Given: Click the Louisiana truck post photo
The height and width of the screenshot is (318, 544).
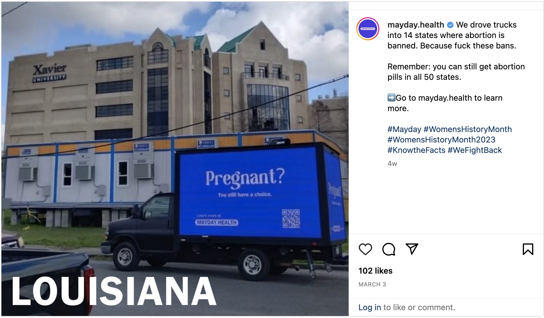Looking at the screenshot, I should click(x=175, y=159).
